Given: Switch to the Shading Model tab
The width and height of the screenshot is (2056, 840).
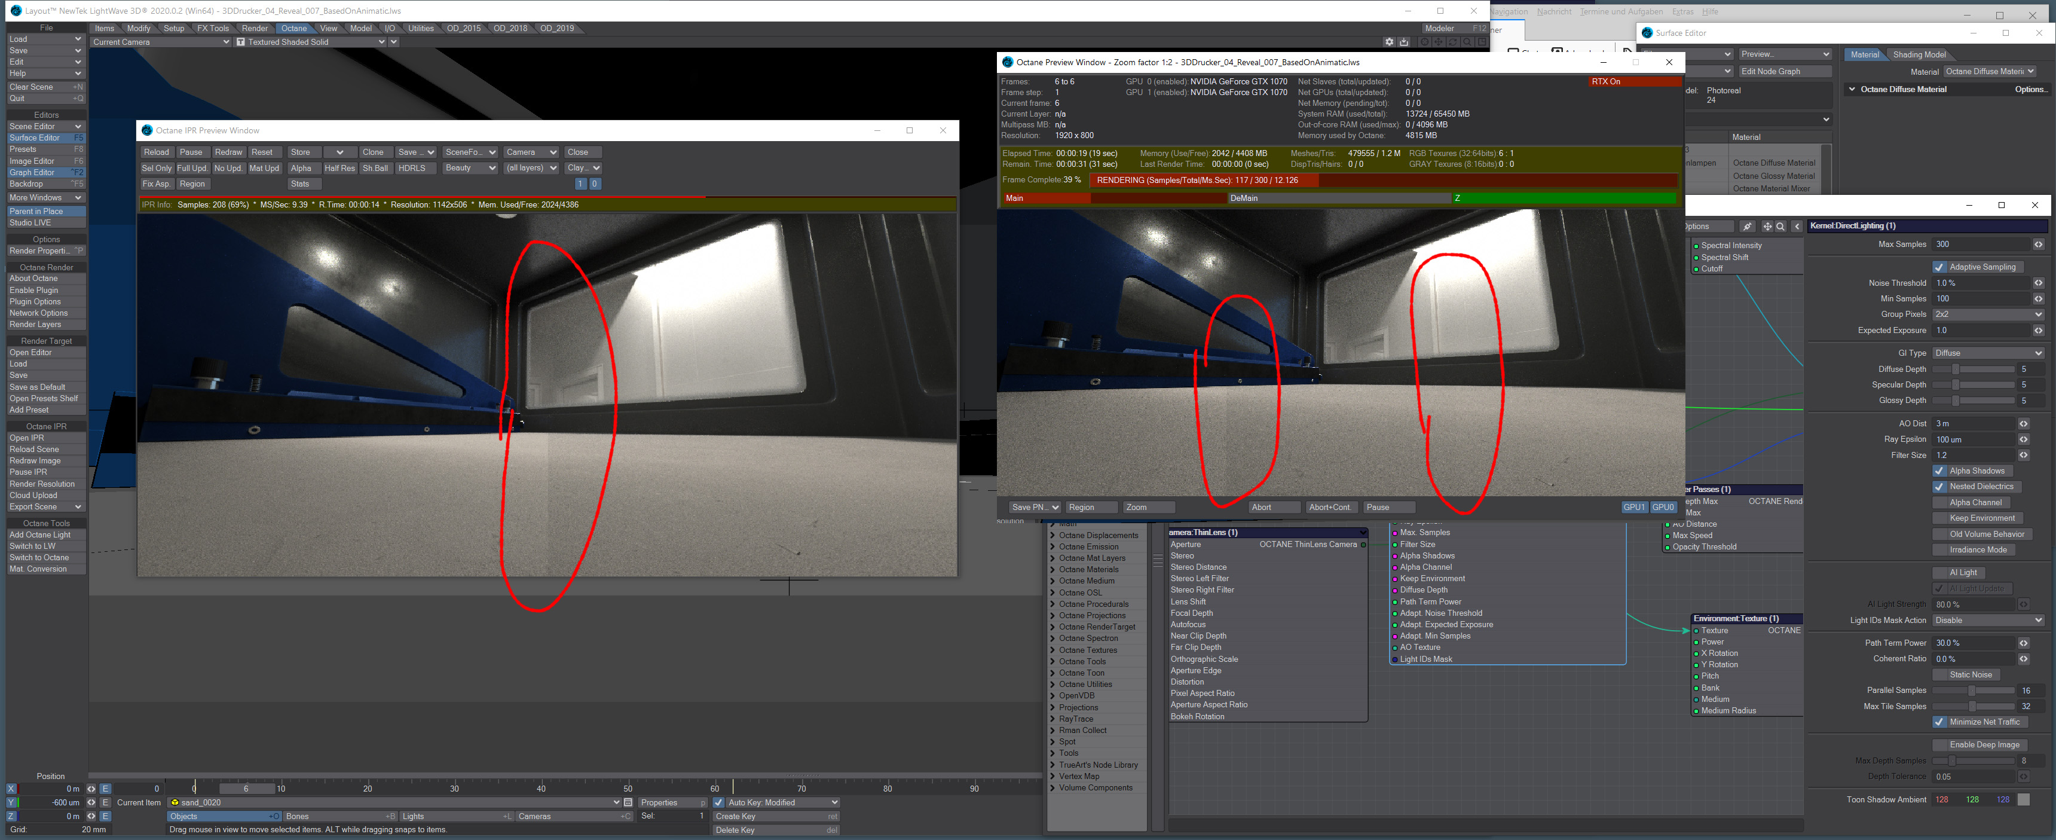Looking at the screenshot, I should click(x=1919, y=54).
